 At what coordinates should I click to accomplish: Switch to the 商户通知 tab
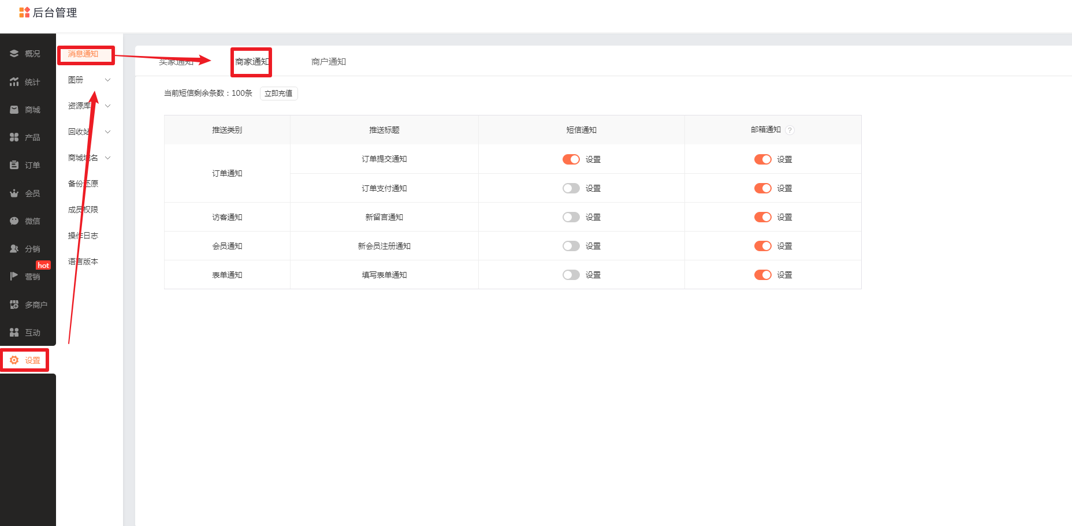(328, 62)
